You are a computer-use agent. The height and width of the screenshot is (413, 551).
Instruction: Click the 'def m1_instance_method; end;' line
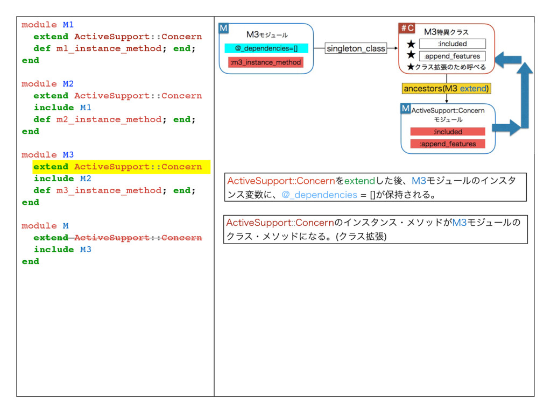(115, 48)
